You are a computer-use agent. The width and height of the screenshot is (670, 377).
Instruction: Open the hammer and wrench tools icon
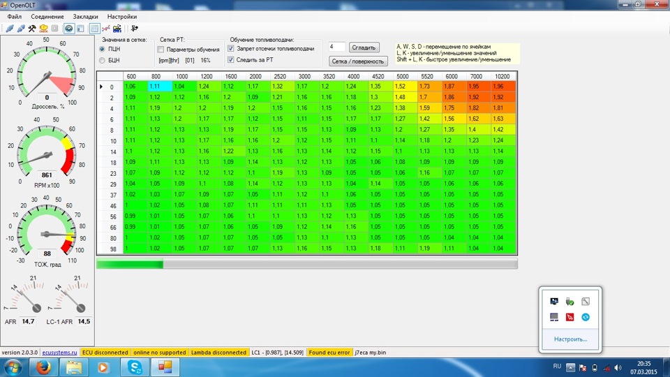click(x=32, y=29)
